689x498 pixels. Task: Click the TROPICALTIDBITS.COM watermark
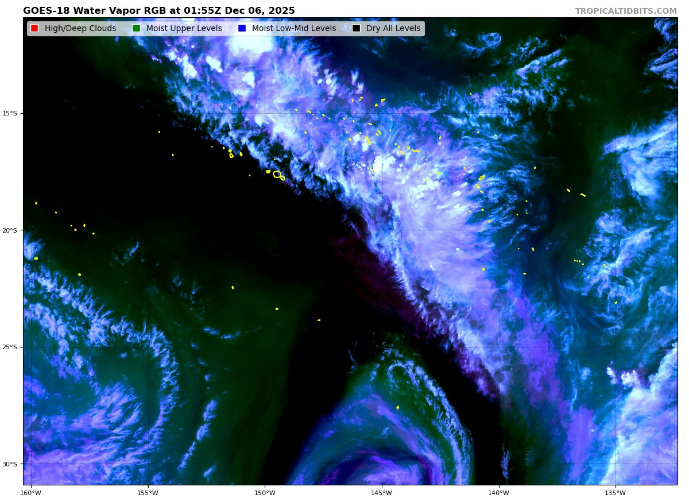coord(626,11)
